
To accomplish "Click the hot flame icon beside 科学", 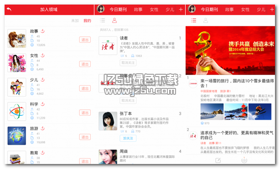I will pyautogui.click(x=43, y=104).
